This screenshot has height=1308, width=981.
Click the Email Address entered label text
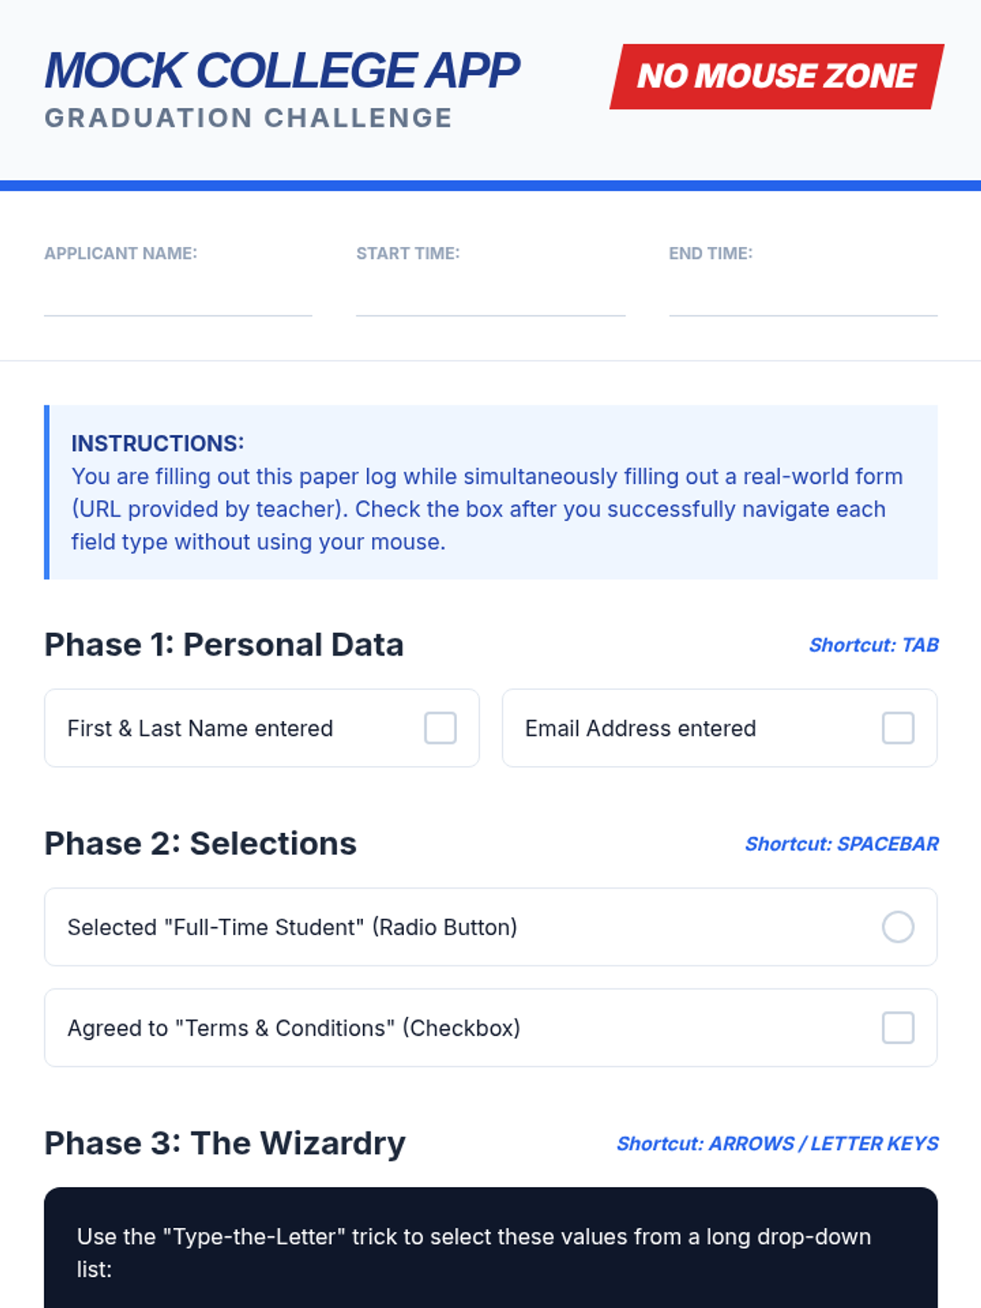point(640,728)
